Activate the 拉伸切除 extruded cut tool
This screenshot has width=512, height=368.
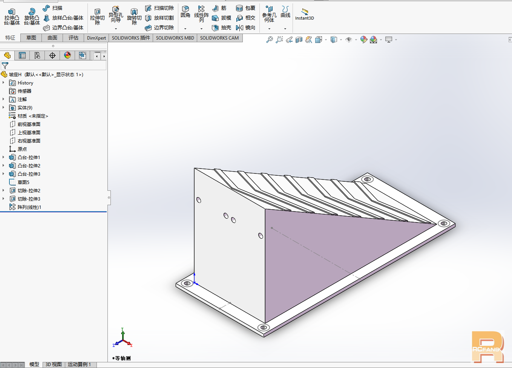[x=97, y=17]
